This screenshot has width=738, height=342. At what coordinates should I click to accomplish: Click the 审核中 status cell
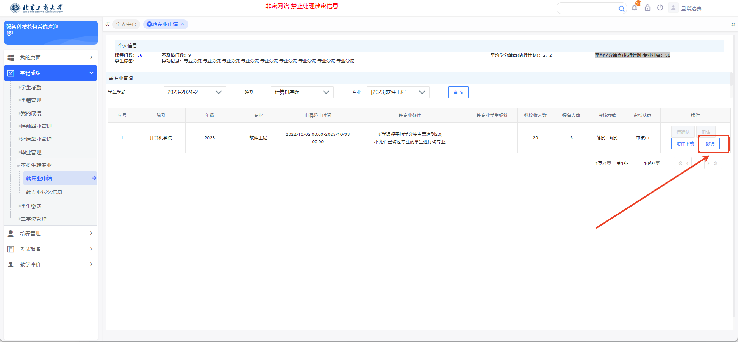(x=642, y=138)
